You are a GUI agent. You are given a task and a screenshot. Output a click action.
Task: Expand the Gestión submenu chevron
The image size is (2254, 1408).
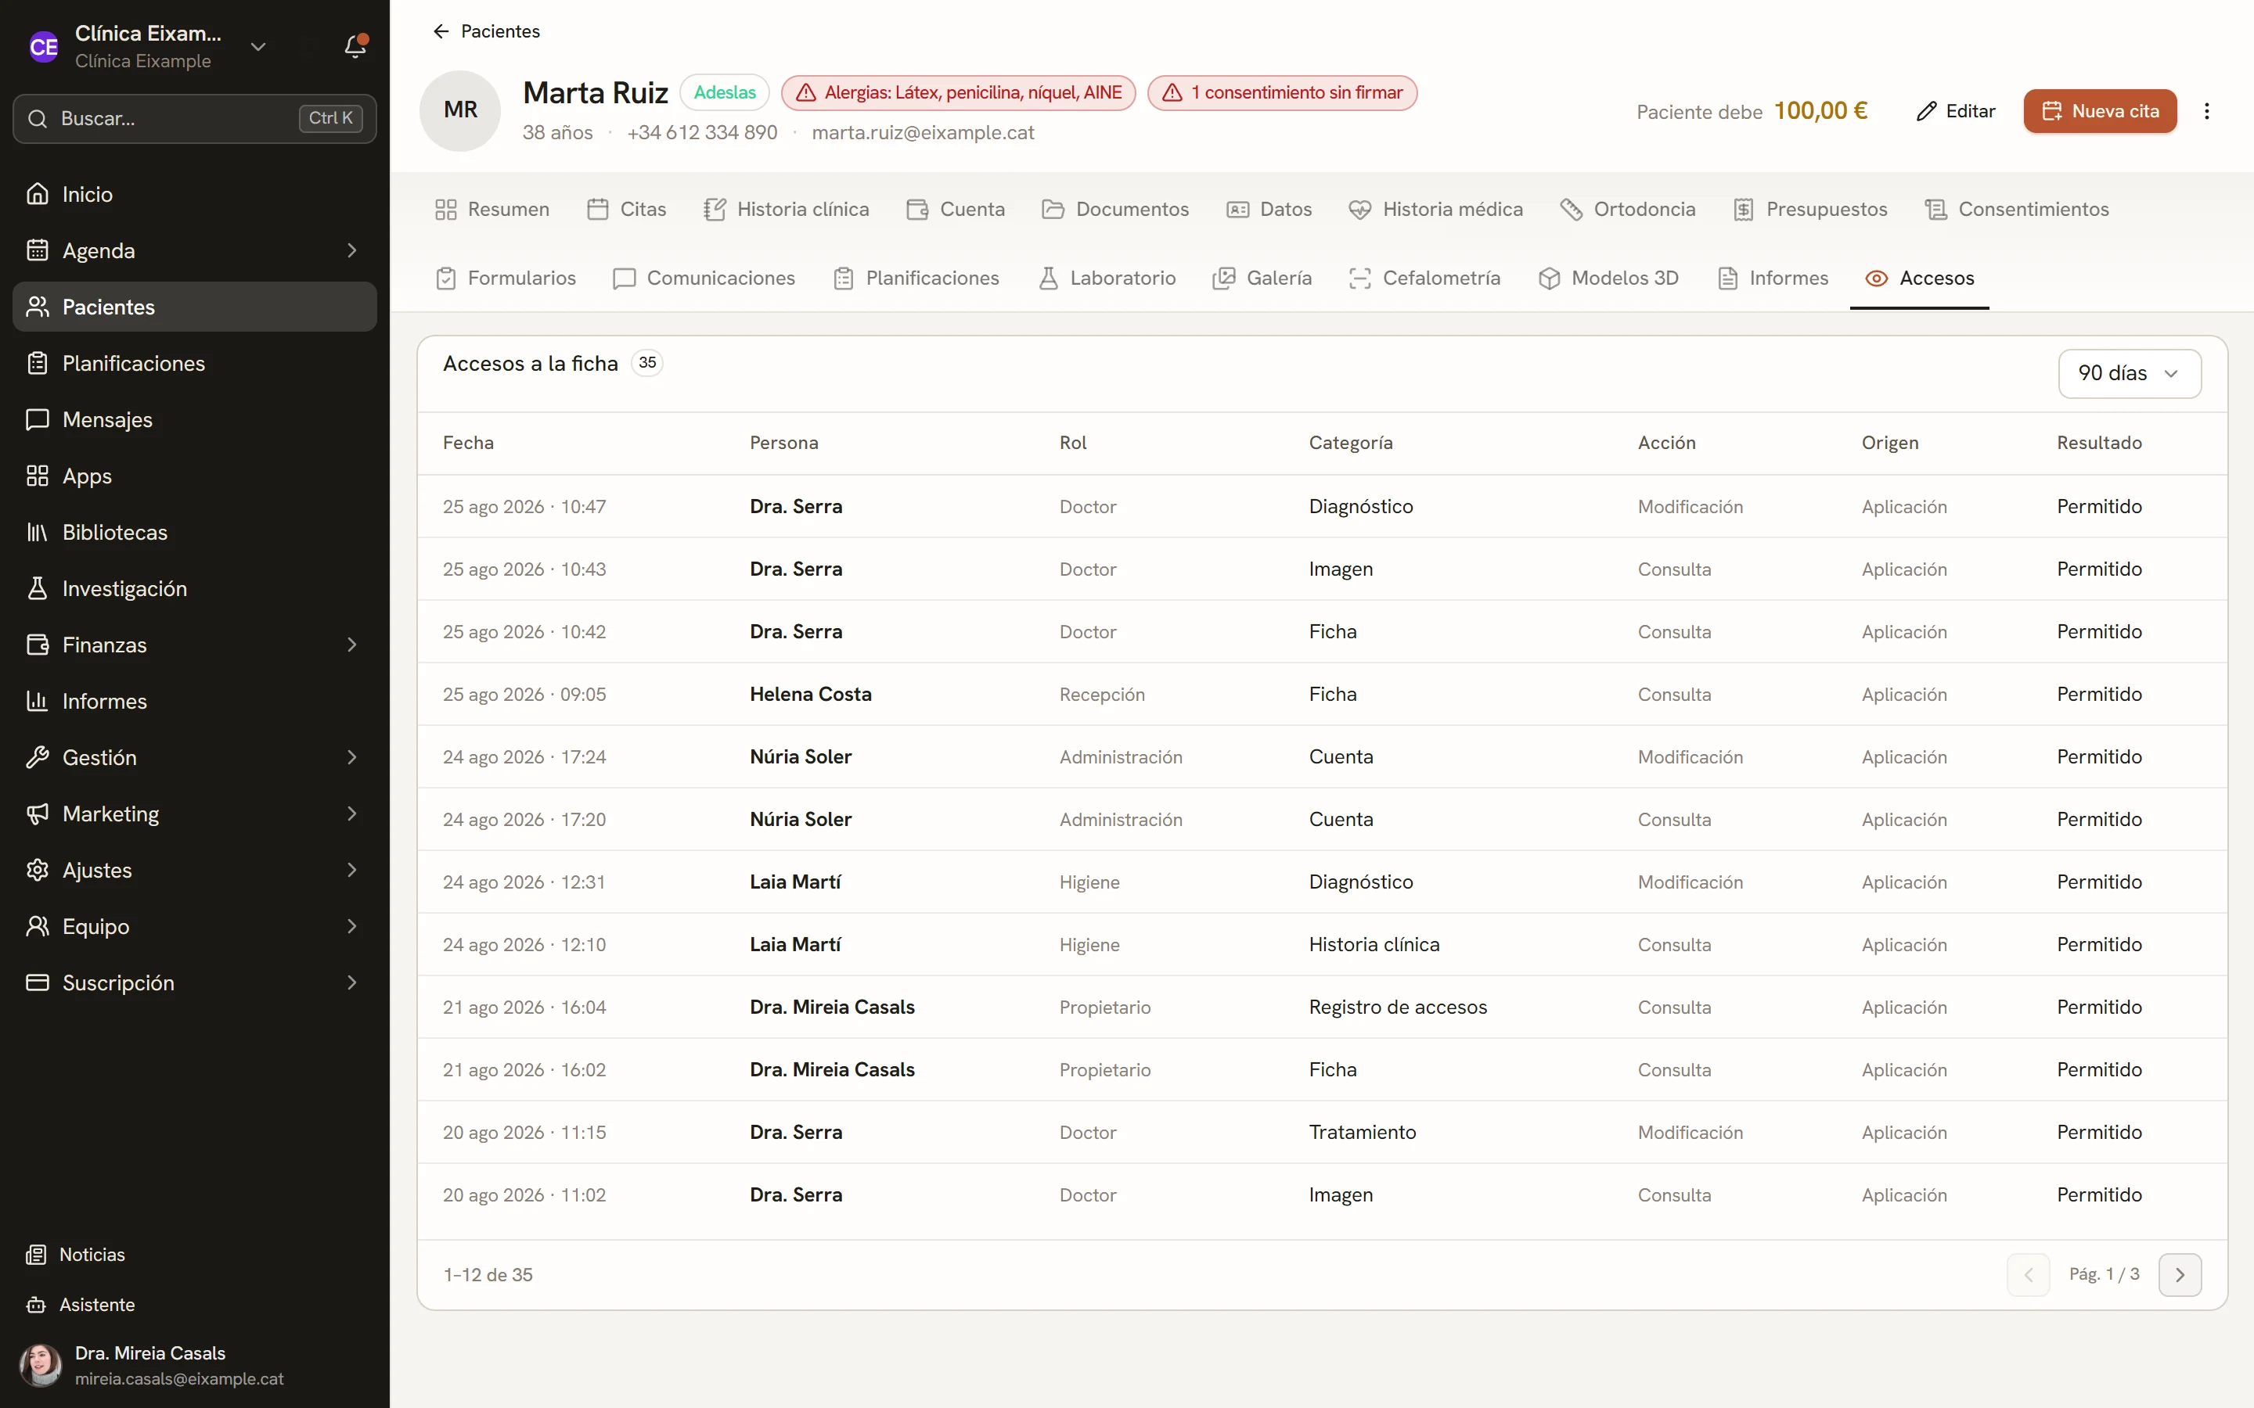click(351, 757)
